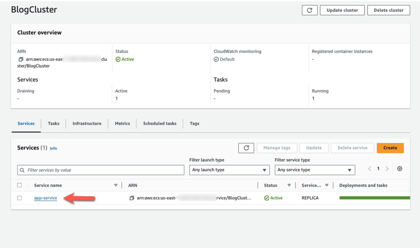
Task: Toggle the select-all services checkbox
Action: (x=20, y=185)
